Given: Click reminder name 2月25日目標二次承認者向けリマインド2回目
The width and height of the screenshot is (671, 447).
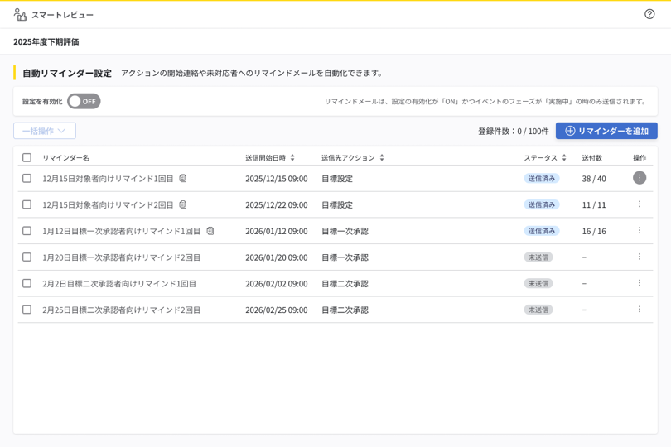Looking at the screenshot, I should coord(122,310).
